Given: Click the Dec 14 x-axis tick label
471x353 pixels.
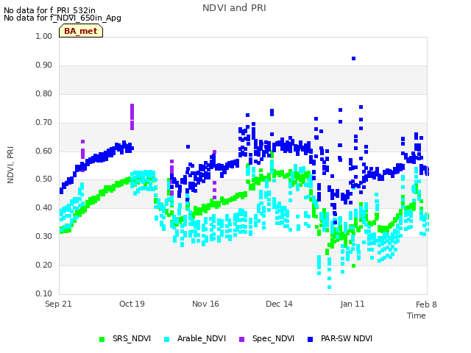Looking at the screenshot, I should [x=279, y=304].
